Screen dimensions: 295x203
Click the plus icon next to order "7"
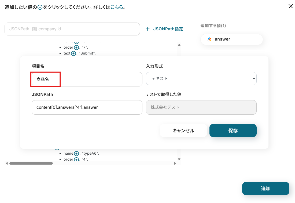[x=76, y=48]
